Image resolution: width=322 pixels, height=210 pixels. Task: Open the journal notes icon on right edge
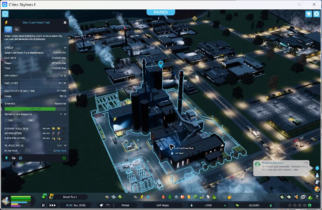(x=317, y=182)
